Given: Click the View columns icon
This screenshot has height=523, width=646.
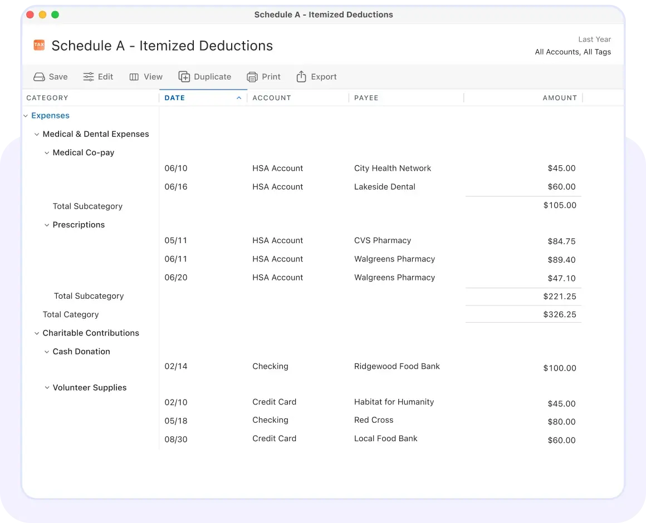Looking at the screenshot, I should [134, 77].
